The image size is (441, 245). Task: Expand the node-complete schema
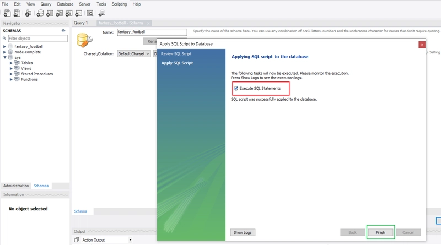[x=4, y=52]
